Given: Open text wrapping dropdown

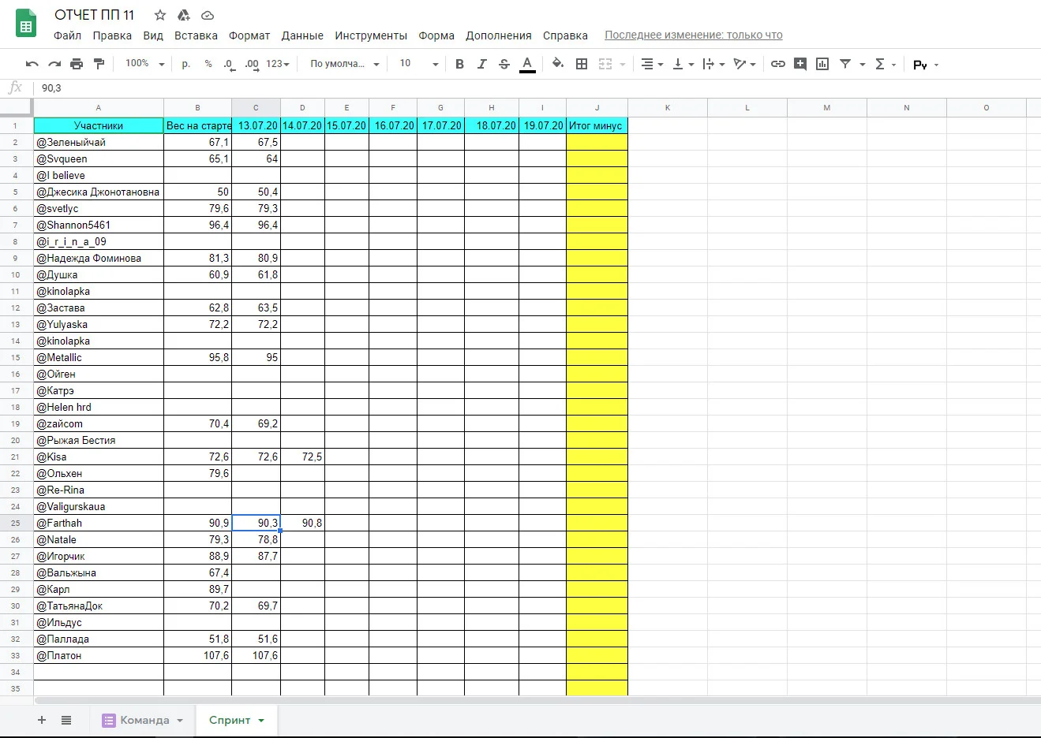Looking at the screenshot, I should click(713, 64).
